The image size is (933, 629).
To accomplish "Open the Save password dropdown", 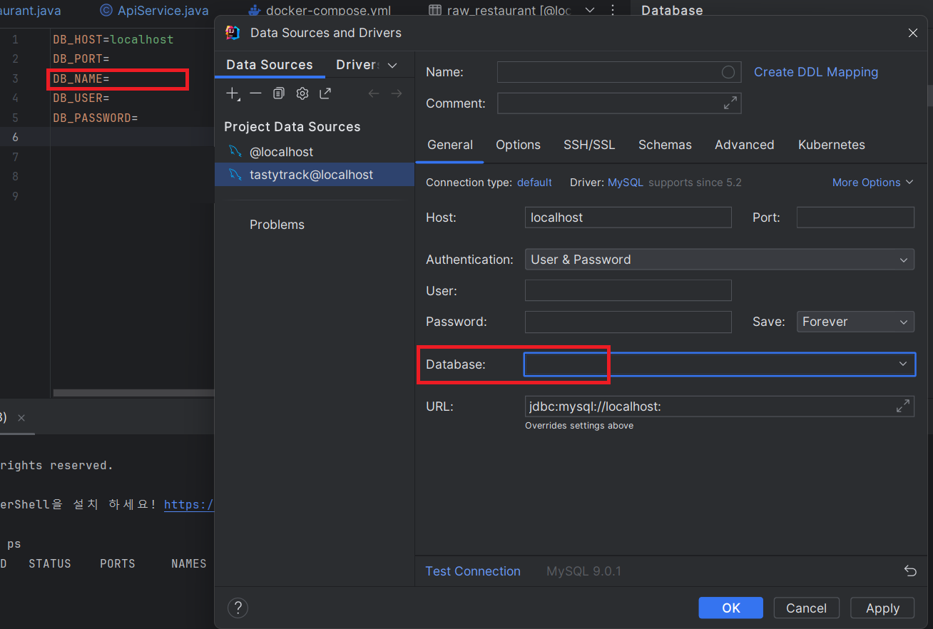I will pos(855,322).
